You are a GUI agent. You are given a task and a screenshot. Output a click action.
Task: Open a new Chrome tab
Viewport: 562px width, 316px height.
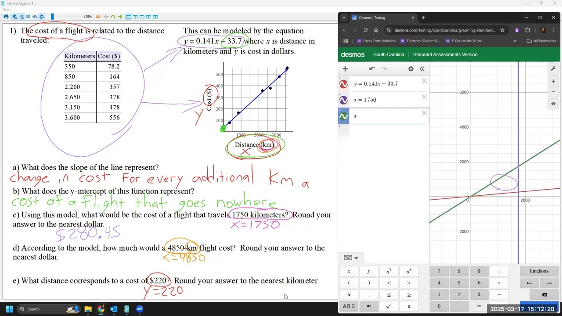point(423,18)
